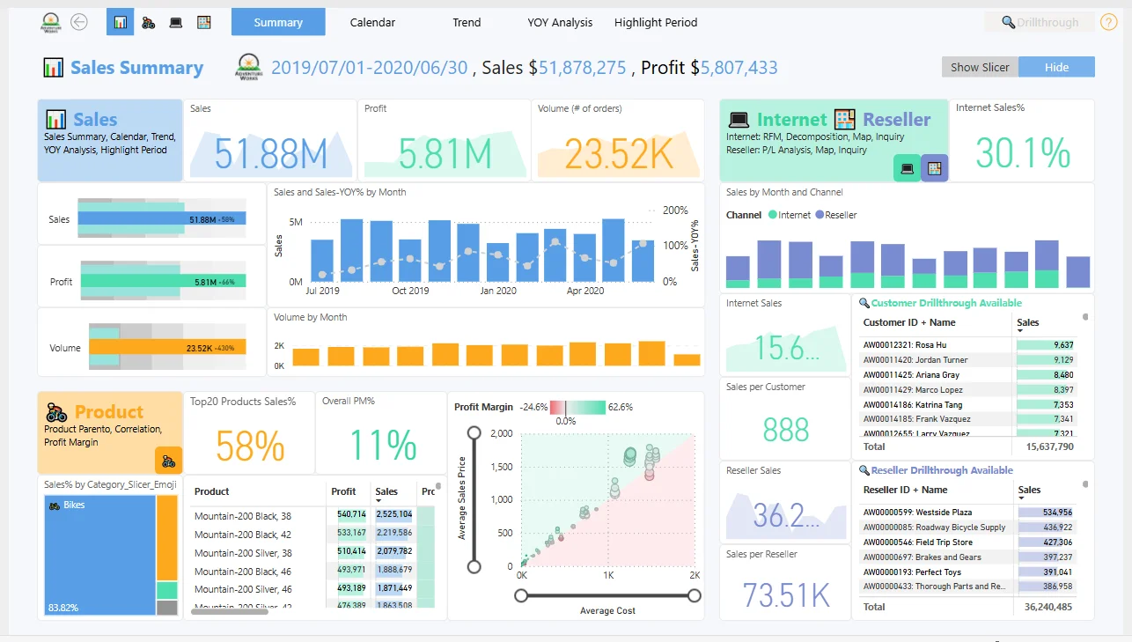This screenshot has width=1132, height=642.
Task: Click the orange bicycle button in Product card
Action: point(168,460)
